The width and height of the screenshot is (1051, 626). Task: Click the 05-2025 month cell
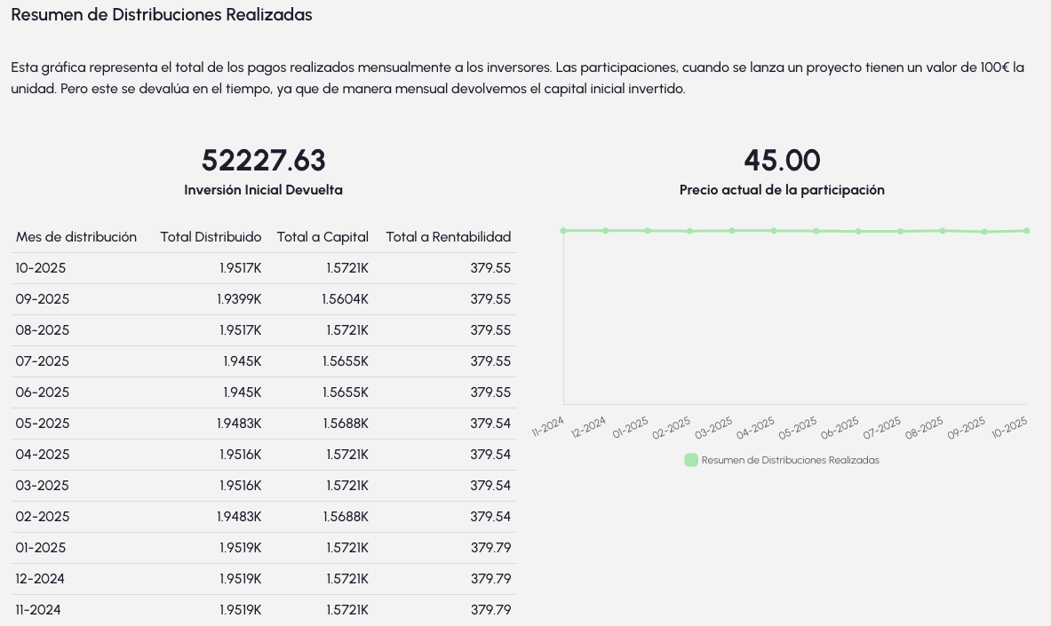(42, 424)
